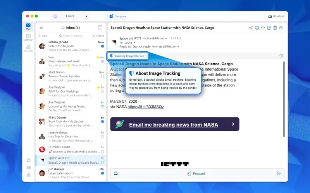This screenshot has width=310, height=193.
Task: Click the email body scrollbar
Action: tap(284, 99)
